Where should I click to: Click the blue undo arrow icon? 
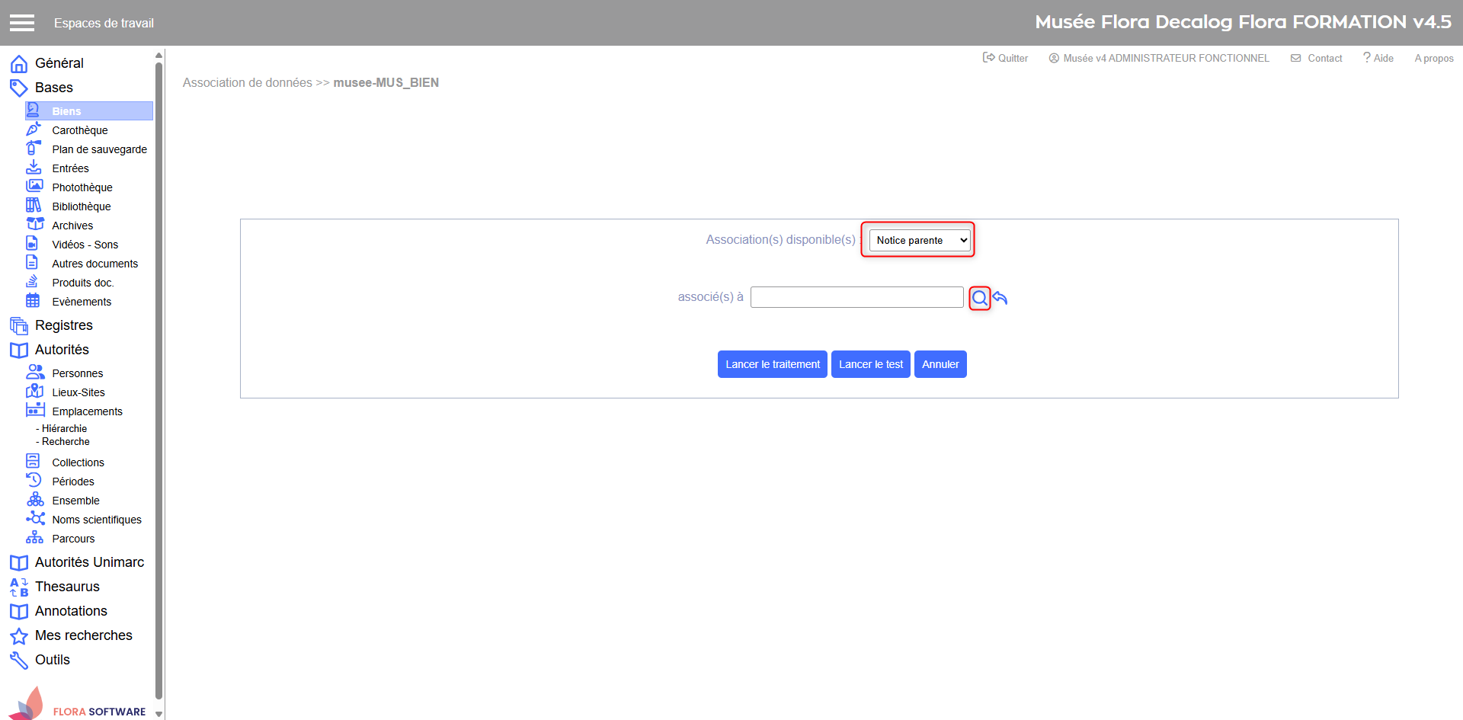point(1000,298)
